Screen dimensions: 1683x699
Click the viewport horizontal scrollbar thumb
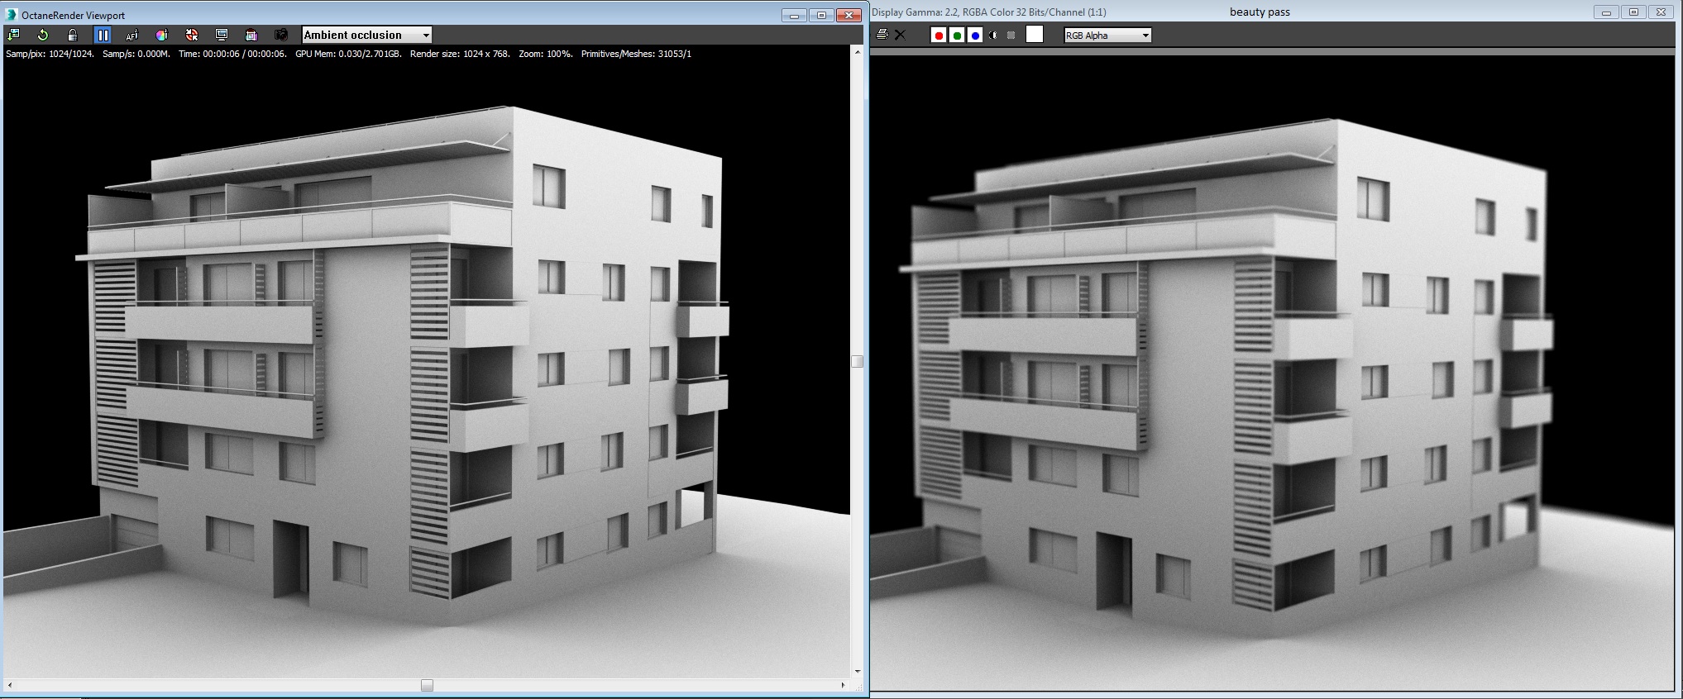click(427, 685)
